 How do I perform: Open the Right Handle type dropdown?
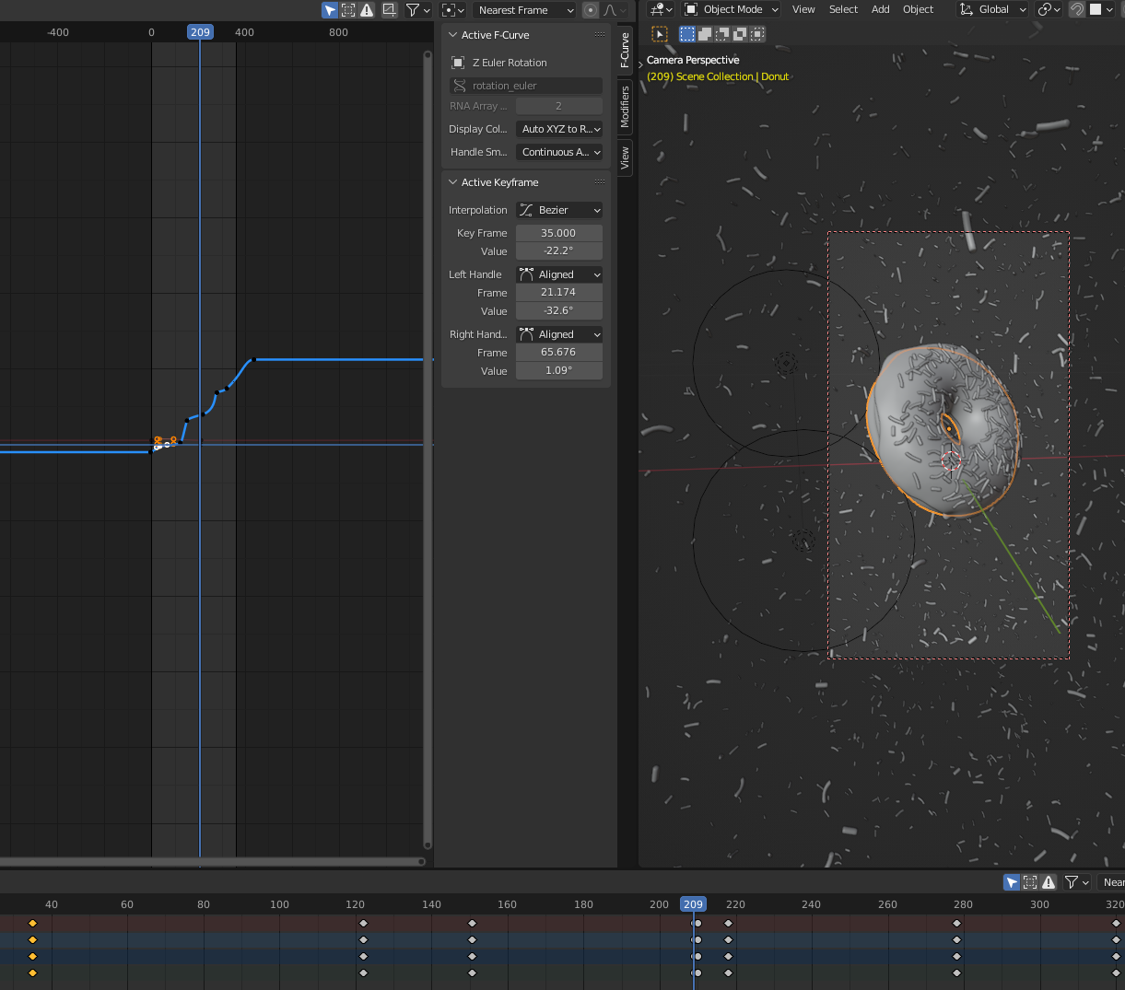(x=559, y=334)
